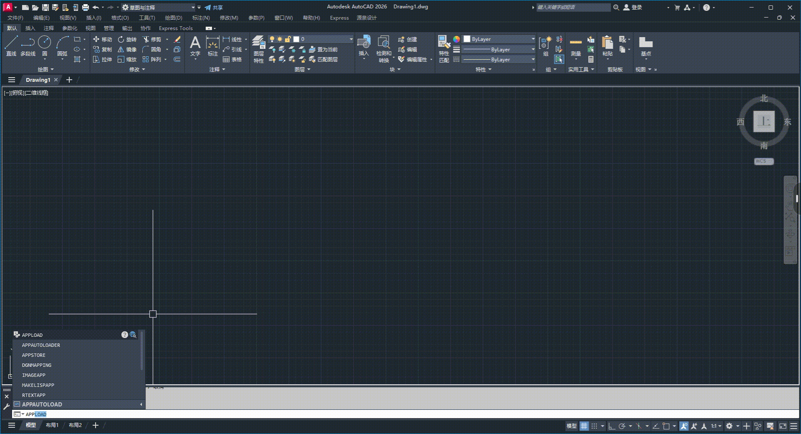Choose the Arc (圆弧) tool
Screen dimensions: 801x434
pos(62,45)
